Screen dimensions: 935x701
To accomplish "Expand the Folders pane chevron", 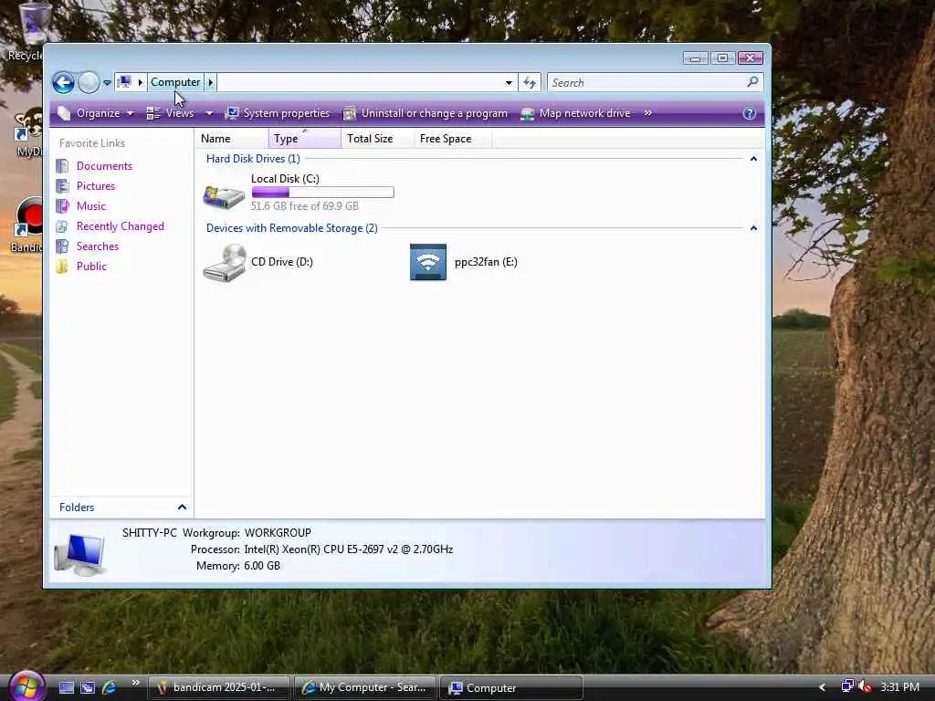I will tap(182, 507).
